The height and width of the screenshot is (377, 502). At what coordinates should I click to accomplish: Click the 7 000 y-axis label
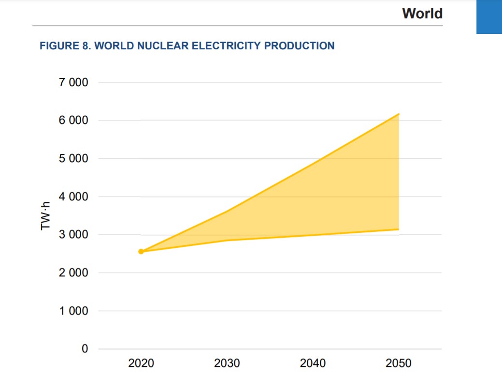(73, 82)
